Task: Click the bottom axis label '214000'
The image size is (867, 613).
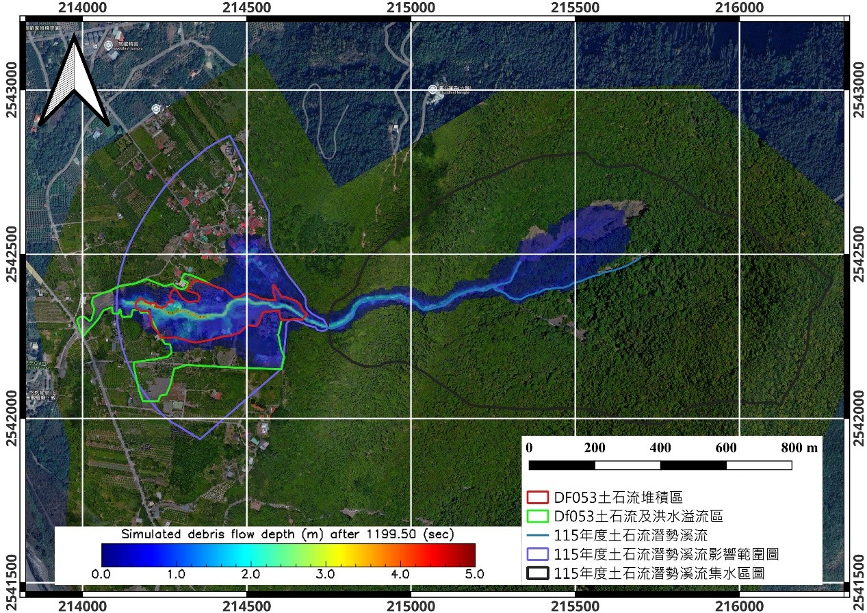Action: (81, 606)
